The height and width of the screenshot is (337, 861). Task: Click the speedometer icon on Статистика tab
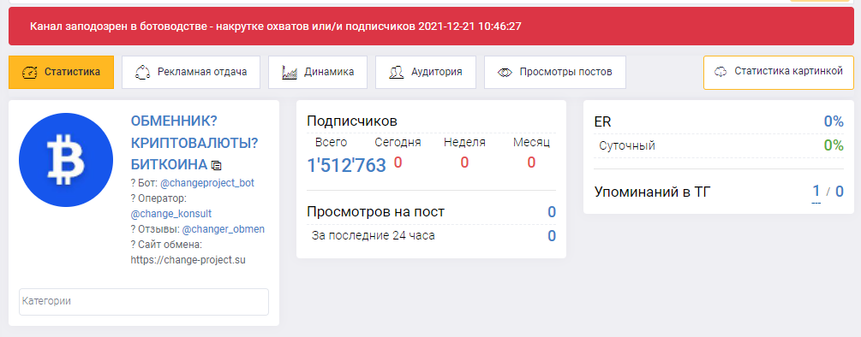[30, 73]
